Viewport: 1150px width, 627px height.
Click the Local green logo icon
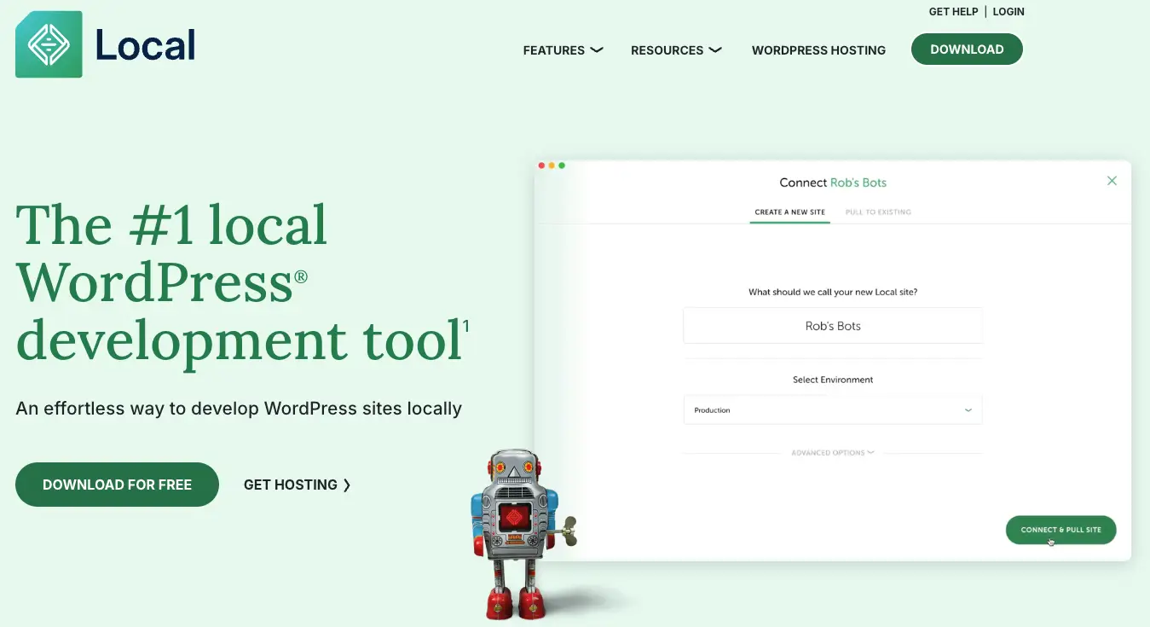(x=49, y=44)
